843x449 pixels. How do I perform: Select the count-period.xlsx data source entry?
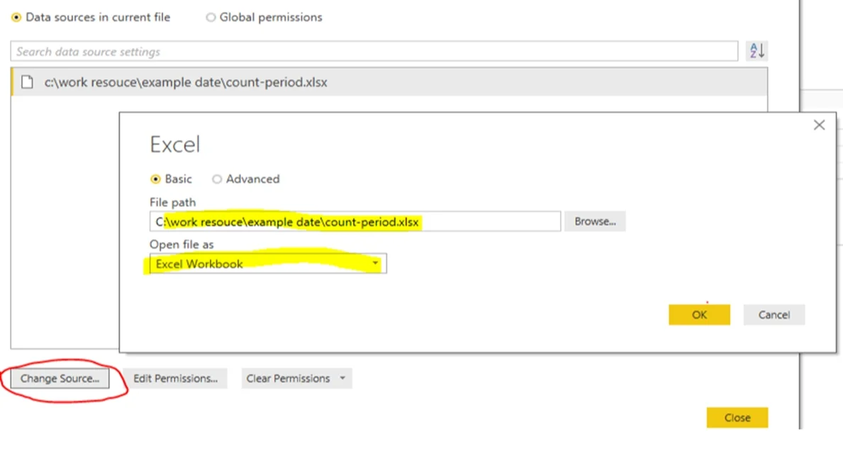[x=389, y=82]
